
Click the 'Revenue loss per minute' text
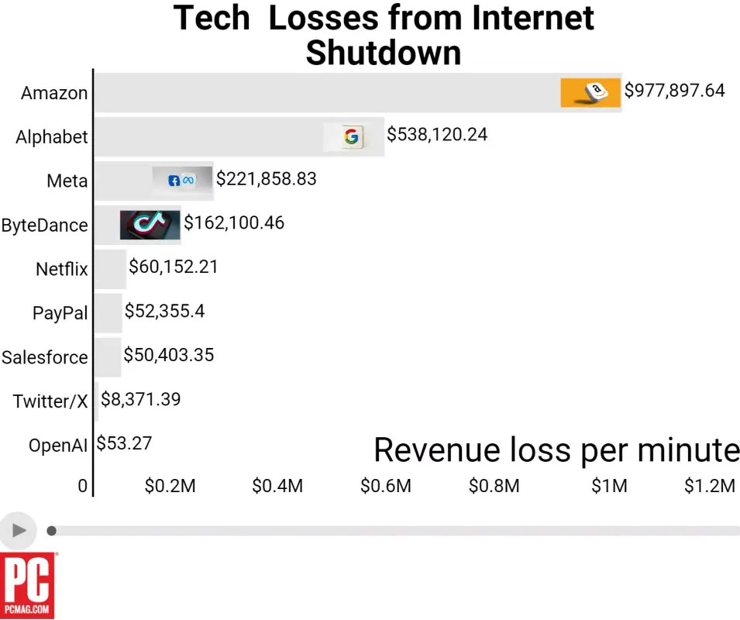(x=555, y=449)
